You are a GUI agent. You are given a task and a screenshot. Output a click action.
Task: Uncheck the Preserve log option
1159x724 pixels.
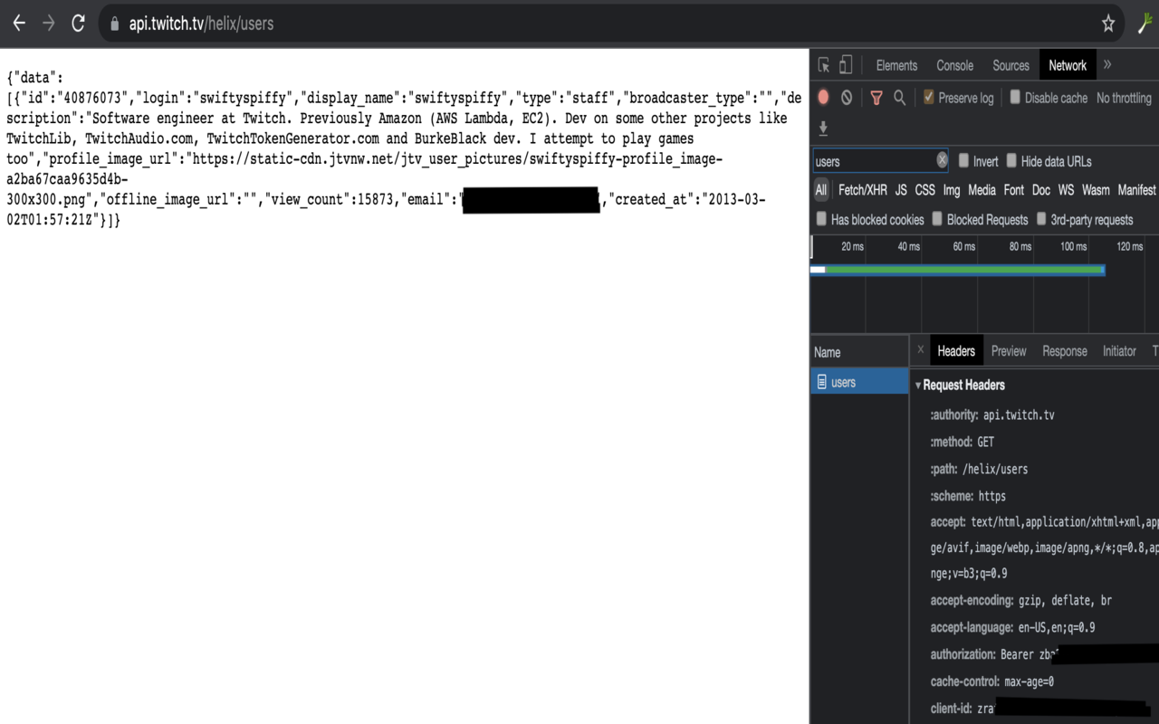coord(927,97)
